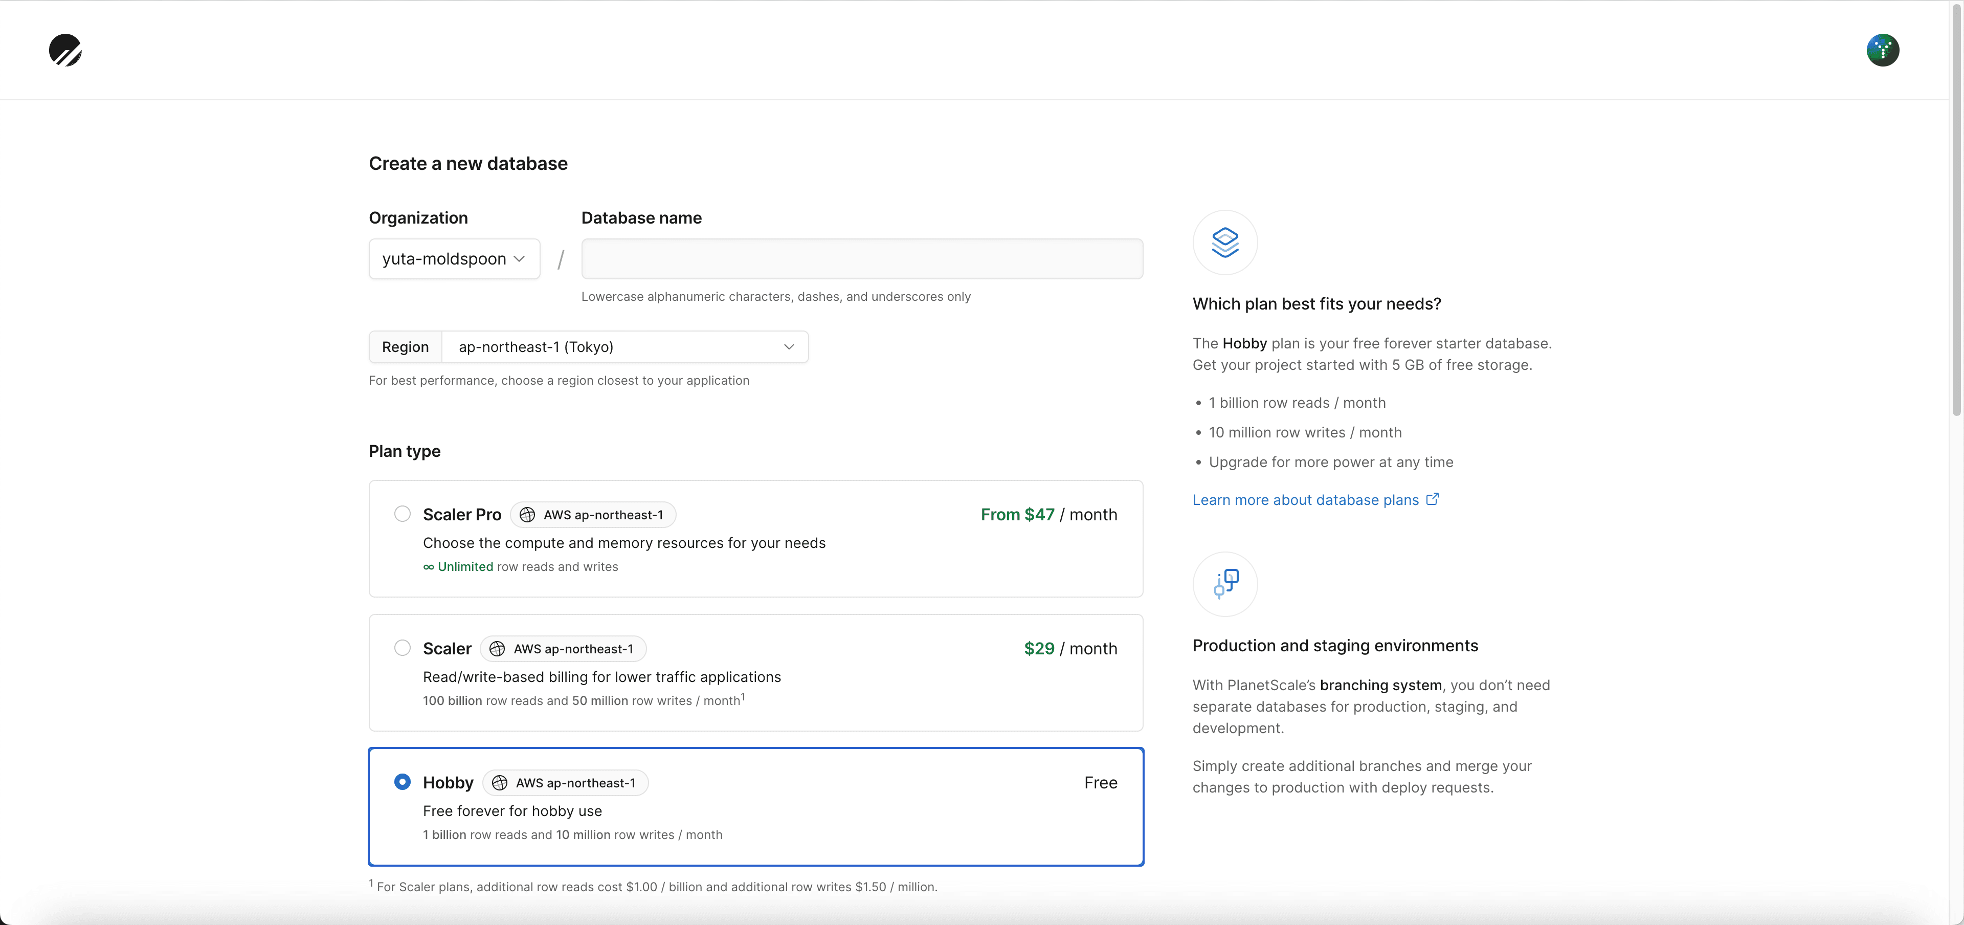Click 'Choose the compute and memory resources' text
Image resolution: width=1964 pixels, height=925 pixels.
(624, 543)
